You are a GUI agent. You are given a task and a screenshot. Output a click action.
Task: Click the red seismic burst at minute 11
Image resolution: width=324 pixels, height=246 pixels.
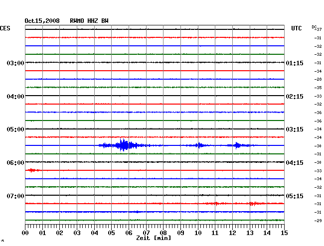[x=216, y=204]
